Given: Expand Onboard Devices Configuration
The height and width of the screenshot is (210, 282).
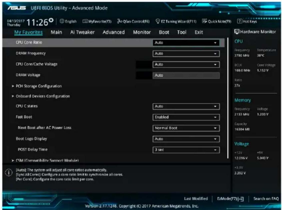Looking at the screenshot, I should (x=43, y=96).
